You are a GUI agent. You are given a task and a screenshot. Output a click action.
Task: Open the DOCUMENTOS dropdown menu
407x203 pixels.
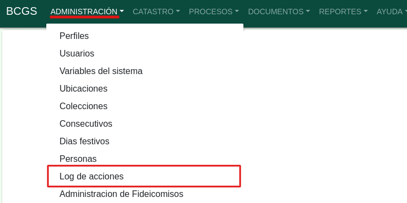point(279,12)
